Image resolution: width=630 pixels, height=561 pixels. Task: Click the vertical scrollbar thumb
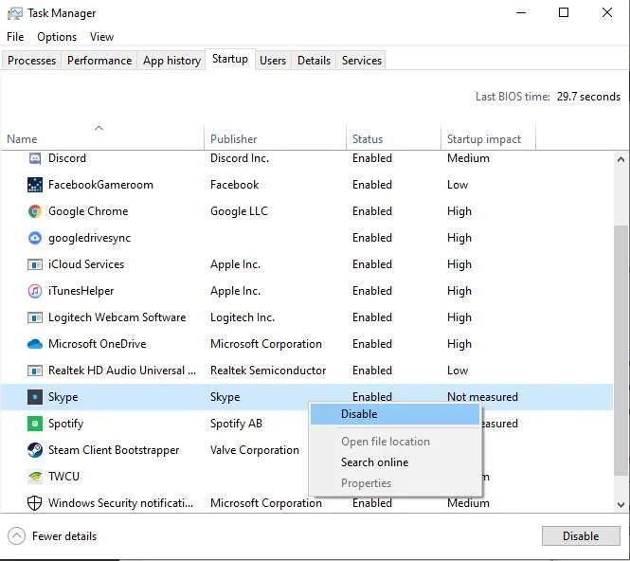pyautogui.click(x=621, y=351)
